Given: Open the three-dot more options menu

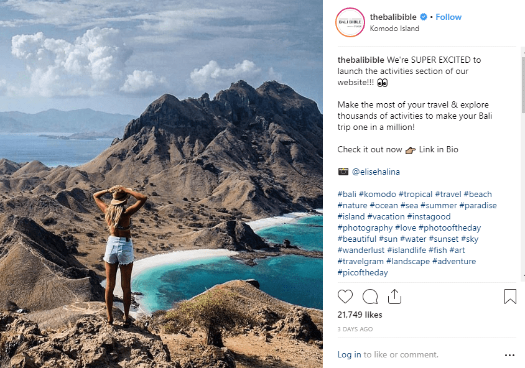Looking at the screenshot, I should [x=509, y=355].
